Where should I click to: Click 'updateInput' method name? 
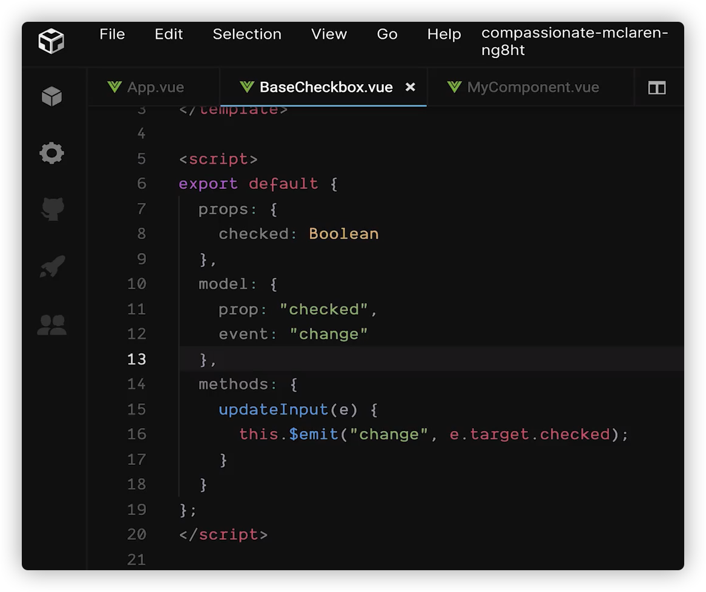[273, 410]
